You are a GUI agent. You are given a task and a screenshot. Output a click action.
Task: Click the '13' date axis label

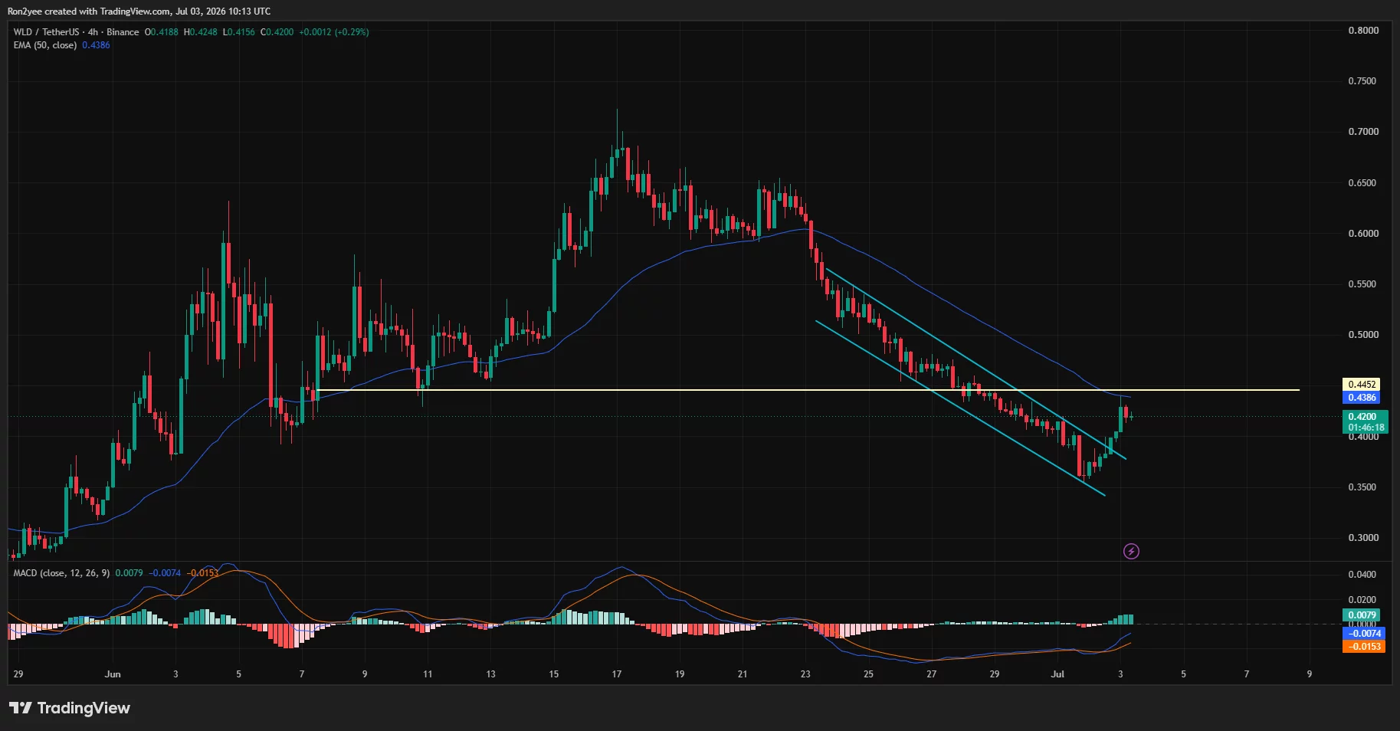(x=490, y=674)
